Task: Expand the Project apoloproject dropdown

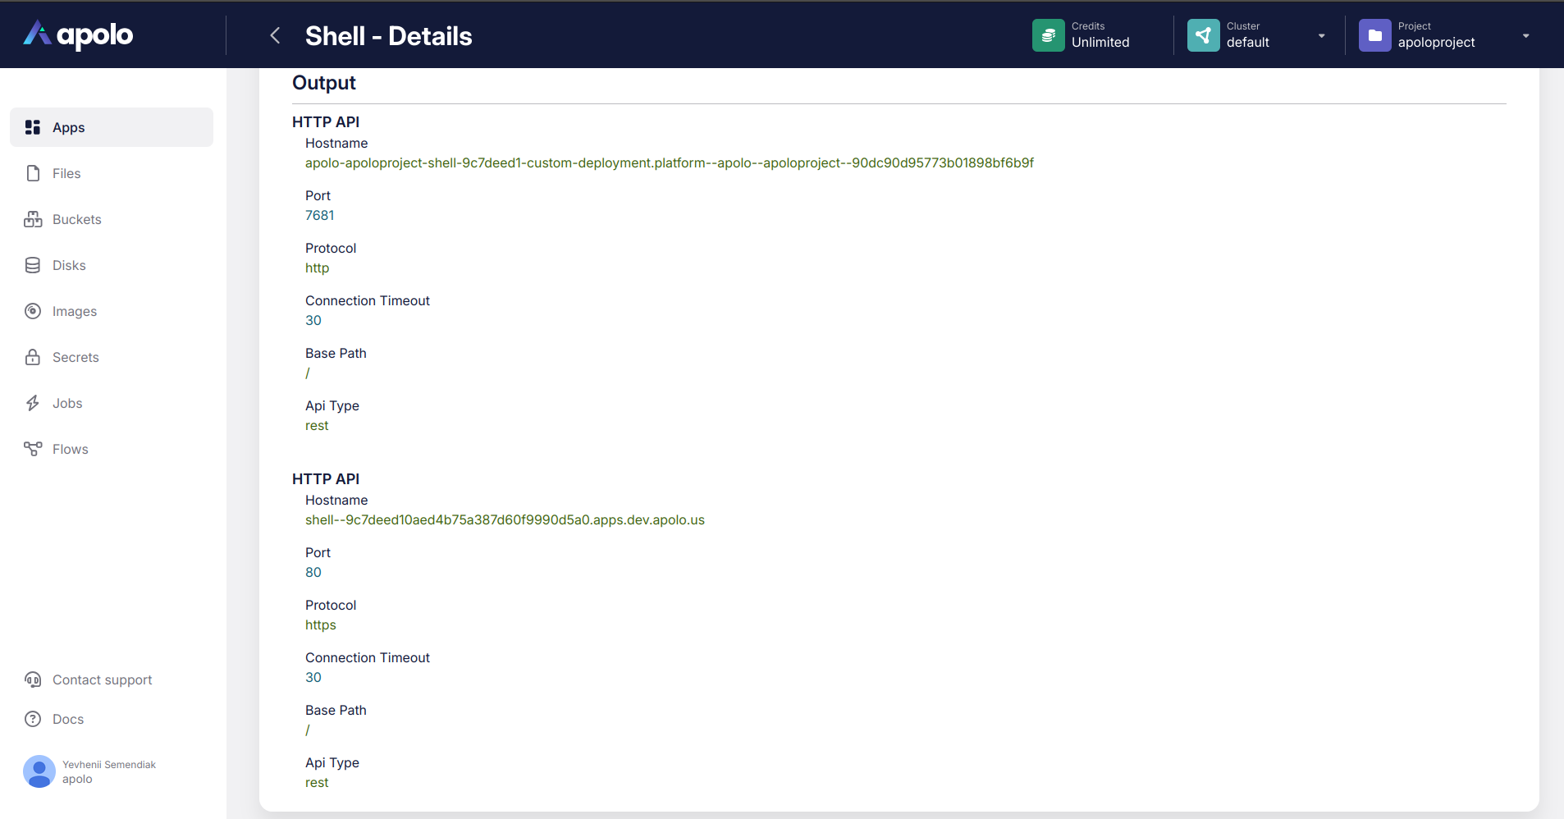Action: click(x=1525, y=35)
